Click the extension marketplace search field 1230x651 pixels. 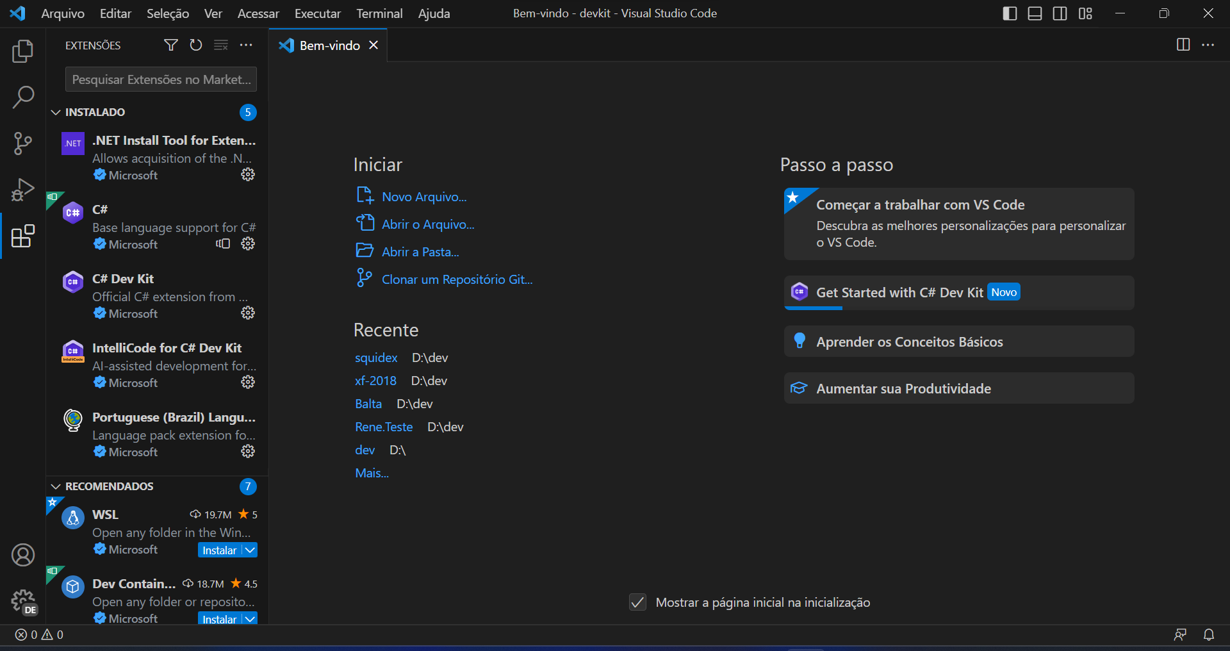[160, 79]
